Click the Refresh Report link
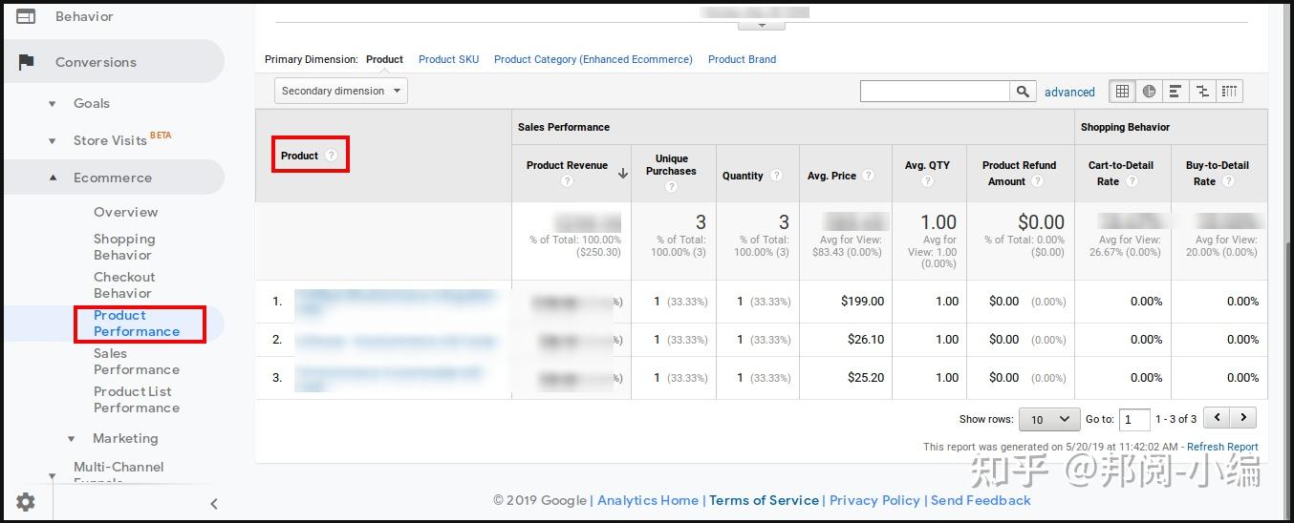 tap(1222, 447)
